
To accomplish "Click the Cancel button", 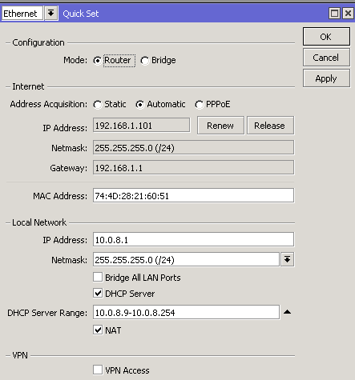I will click(x=326, y=58).
